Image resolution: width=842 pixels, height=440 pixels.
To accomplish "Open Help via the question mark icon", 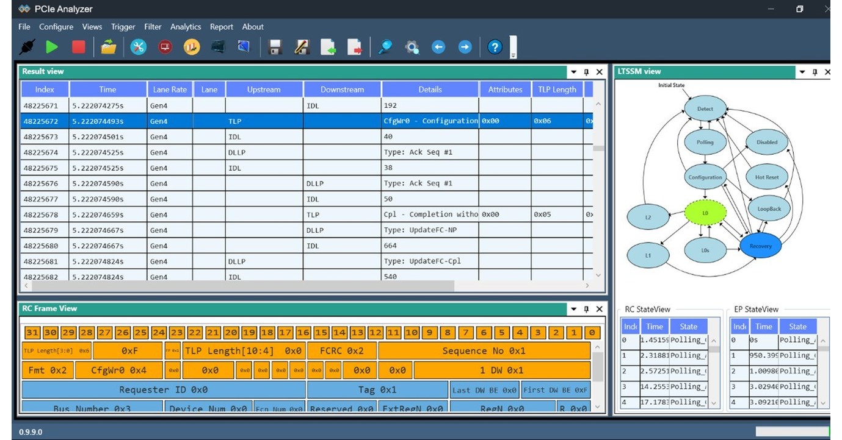I will coord(495,46).
